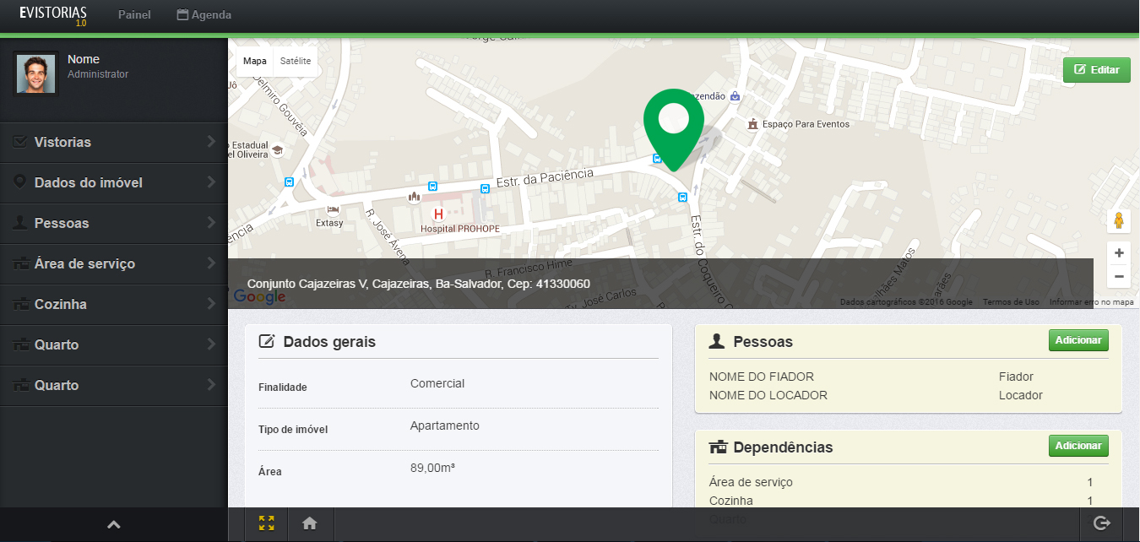Open Termos de Uso link

(1011, 302)
